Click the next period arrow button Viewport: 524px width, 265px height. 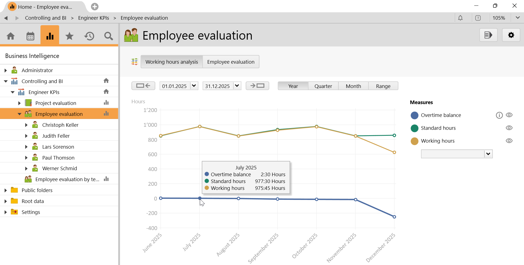[257, 86]
